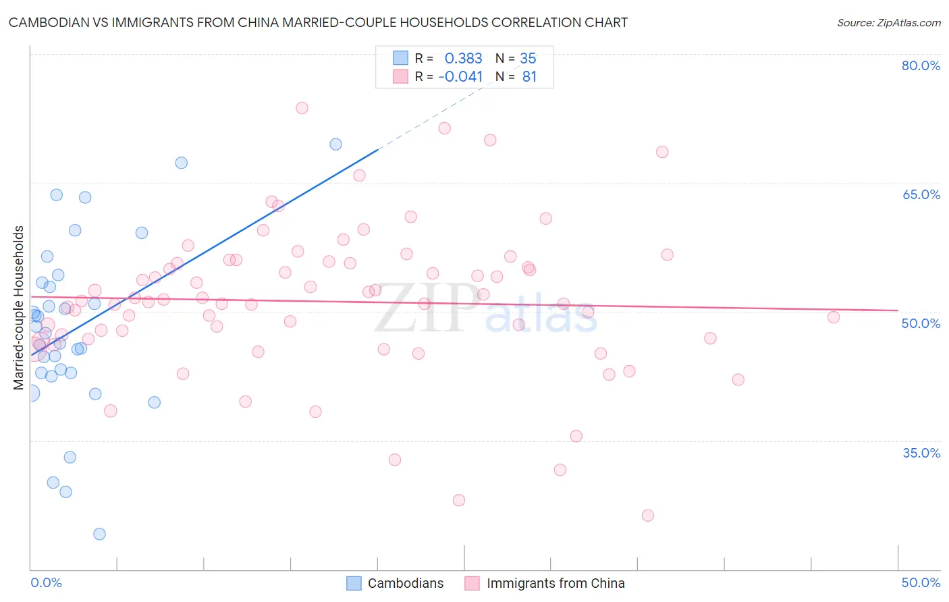The image size is (949, 602).
Task: Select the topmost pink data point
Action: click(x=302, y=108)
